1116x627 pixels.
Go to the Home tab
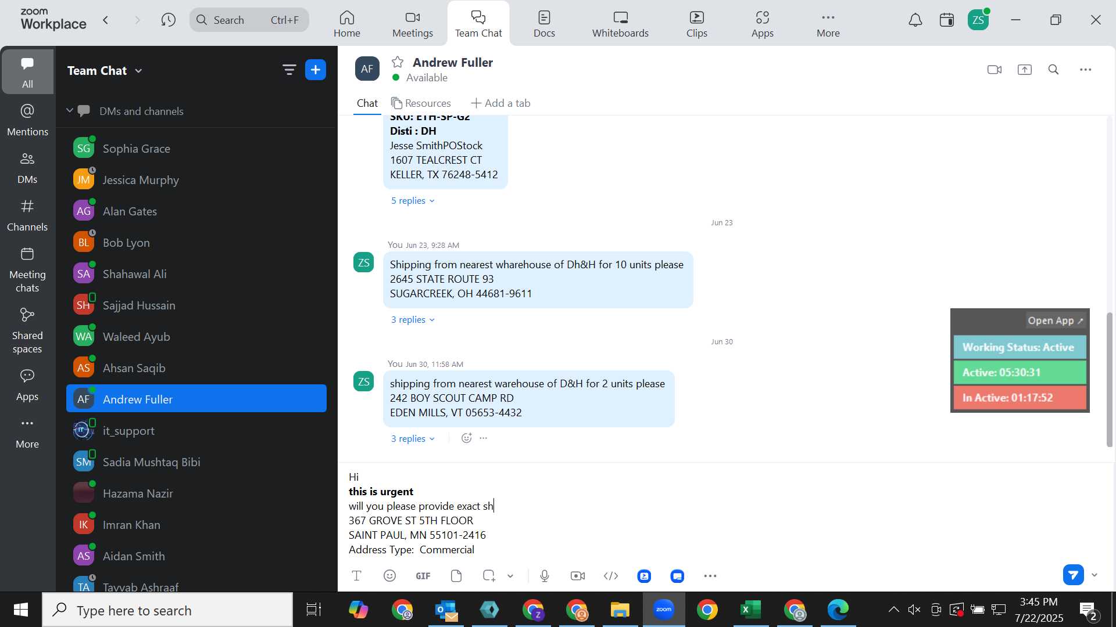pyautogui.click(x=347, y=24)
